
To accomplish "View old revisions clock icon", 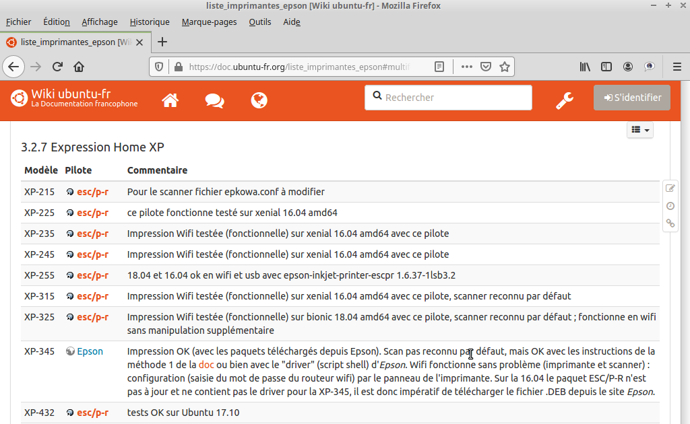I will (670, 206).
